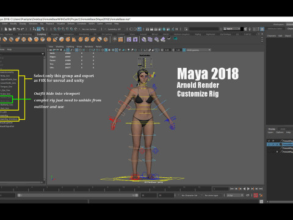Viewport: 293px width, 220px height.
Task: Toggle Auto Keyframe red button
Action: [x=256, y=196]
